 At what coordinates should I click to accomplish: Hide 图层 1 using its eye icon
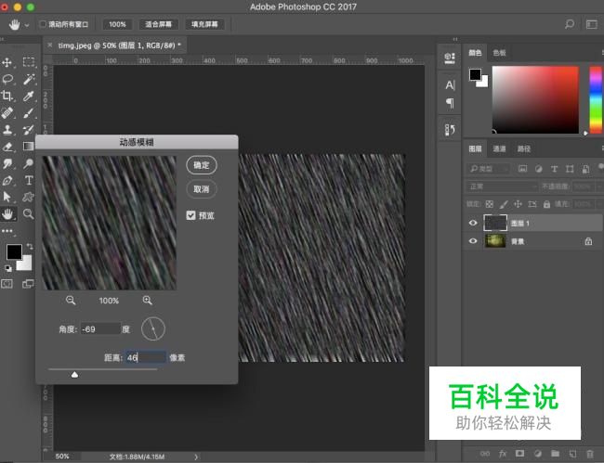pos(473,223)
